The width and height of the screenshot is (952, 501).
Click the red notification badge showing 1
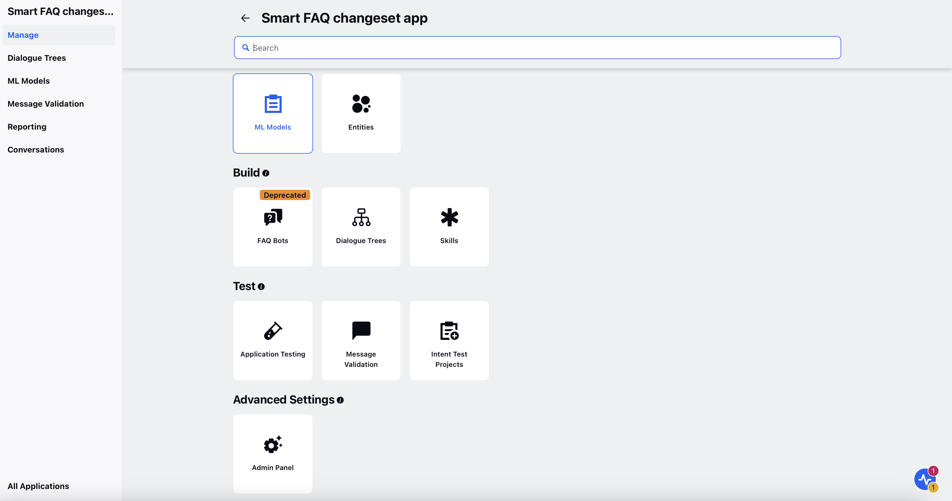click(x=933, y=471)
